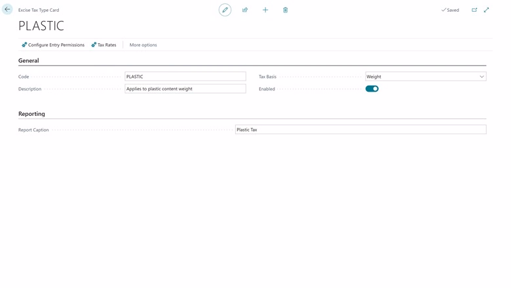Create new record with plus icon
Image resolution: width=511 pixels, height=288 pixels.
coord(265,10)
